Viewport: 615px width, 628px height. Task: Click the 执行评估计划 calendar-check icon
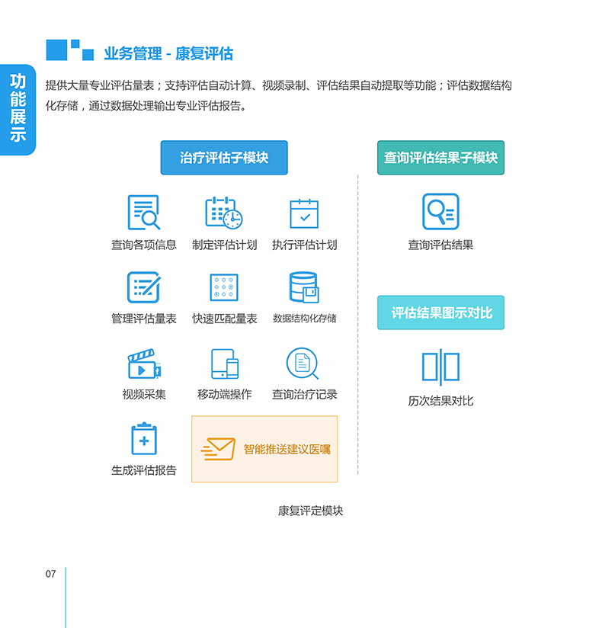pos(304,213)
